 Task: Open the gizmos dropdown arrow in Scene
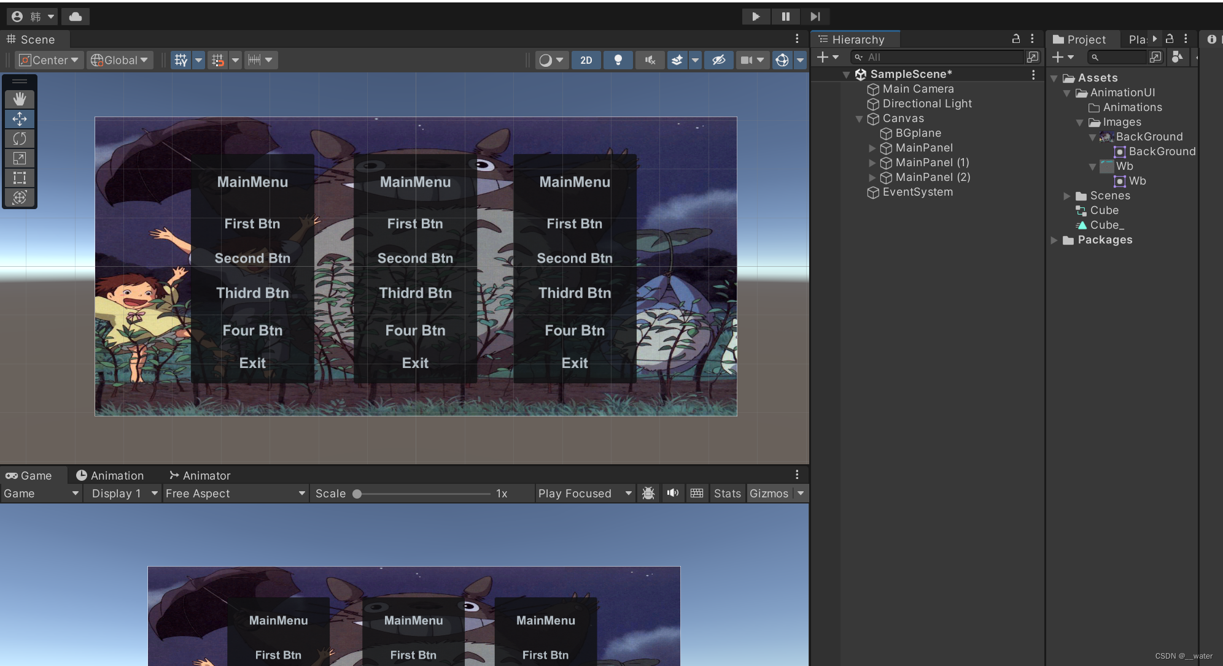800,60
